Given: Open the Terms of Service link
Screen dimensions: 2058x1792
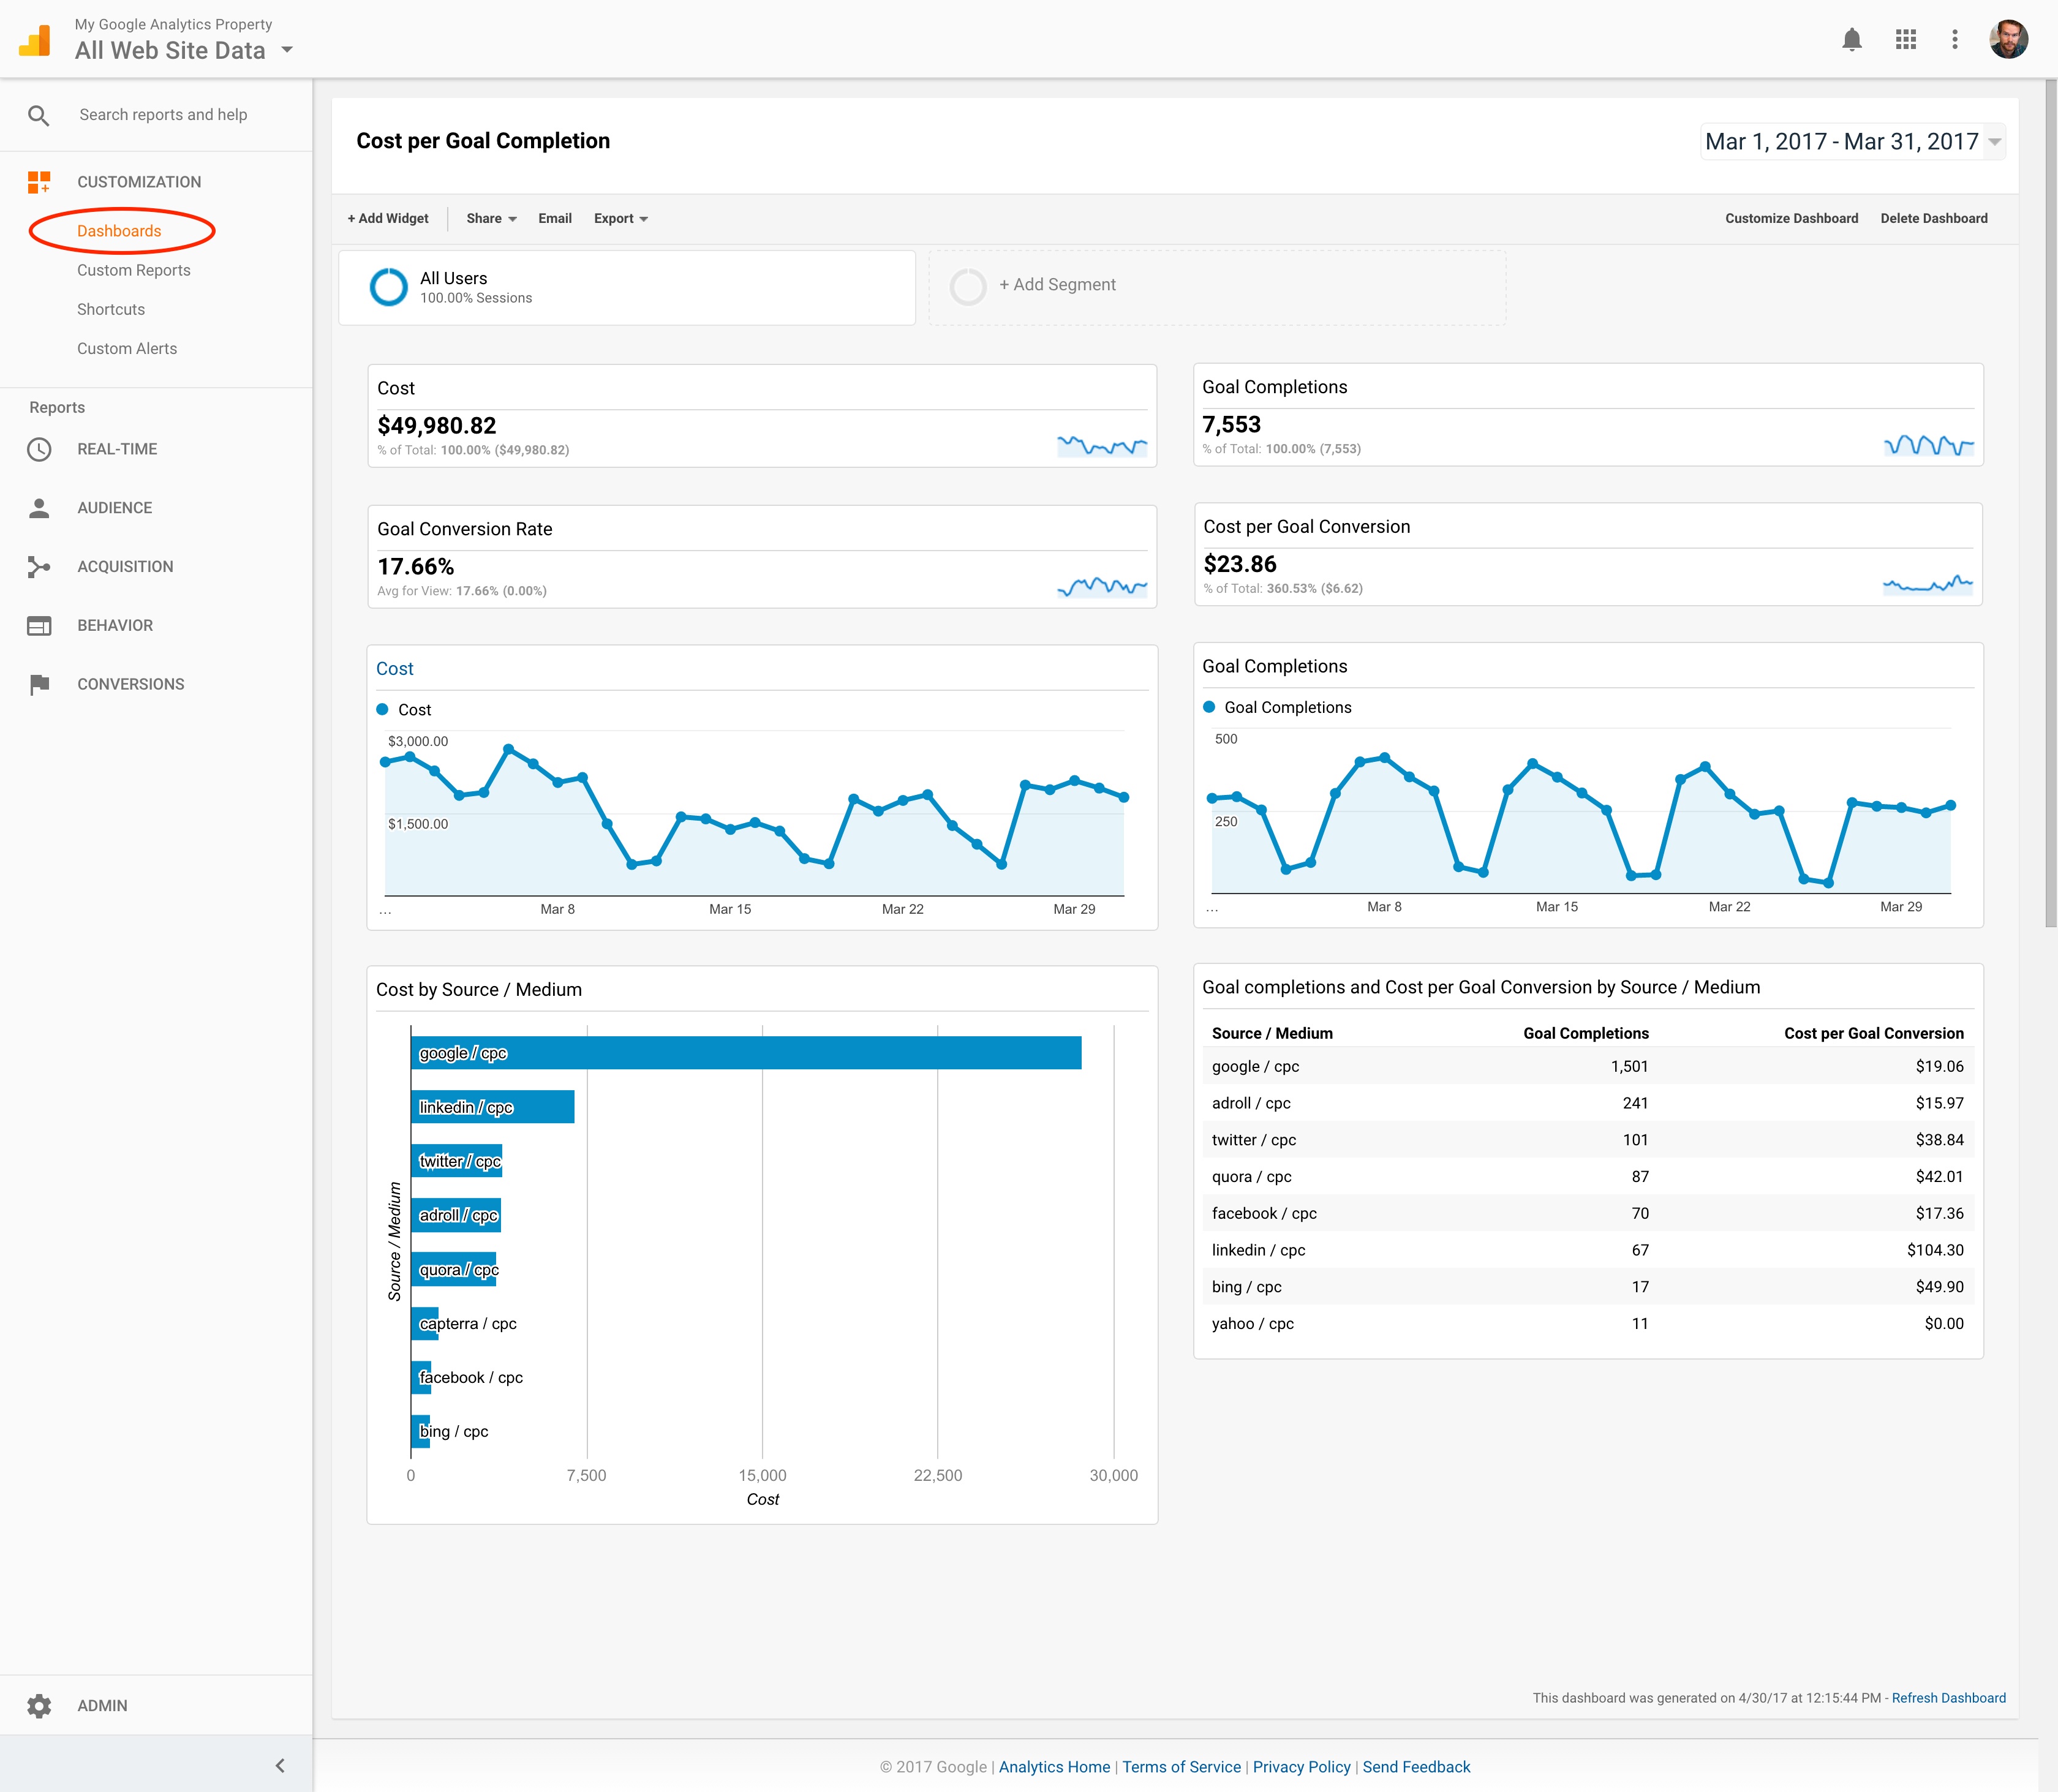Looking at the screenshot, I should (x=1181, y=1767).
